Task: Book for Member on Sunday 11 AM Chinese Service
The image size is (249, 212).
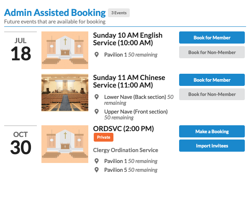Action: pyautogui.click(x=212, y=80)
